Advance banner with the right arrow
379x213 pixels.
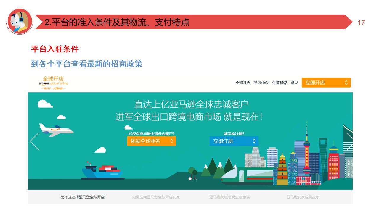click(349, 141)
